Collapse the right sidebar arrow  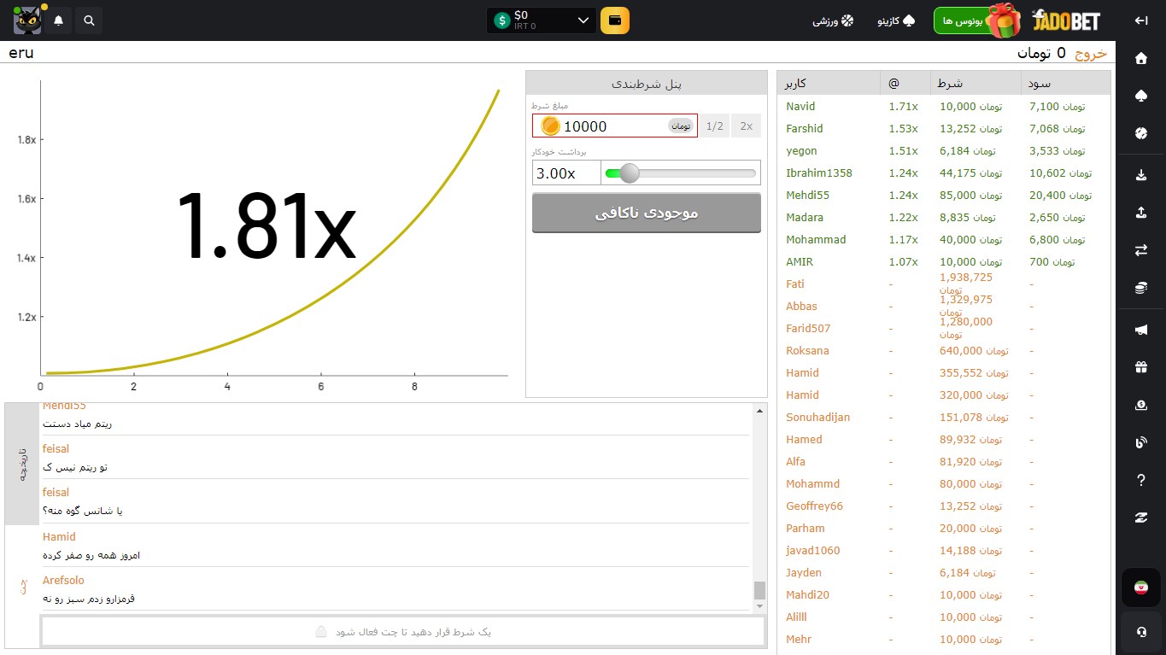tap(1140, 20)
